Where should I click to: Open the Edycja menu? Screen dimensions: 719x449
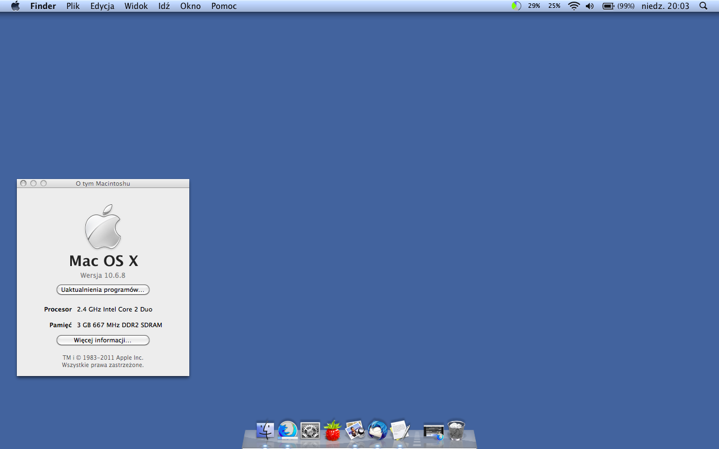[x=102, y=6]
